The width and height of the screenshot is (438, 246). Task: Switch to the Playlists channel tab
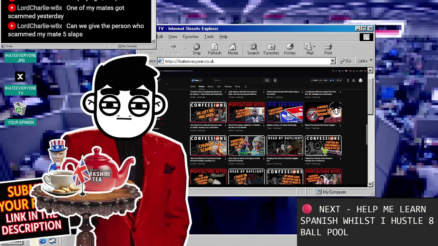click(228, 86)
